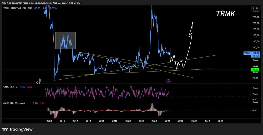
Task: Click the 2034 label on time axis
Action: (220, 121)
